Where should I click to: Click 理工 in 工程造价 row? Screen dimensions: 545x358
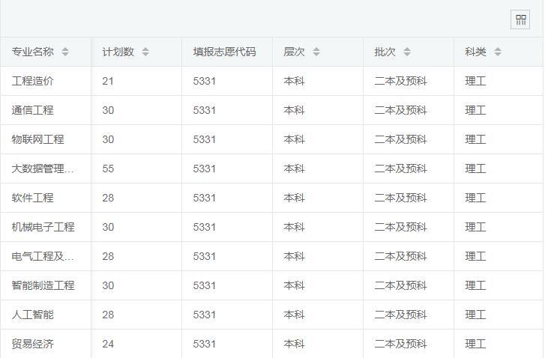(475, 81)
